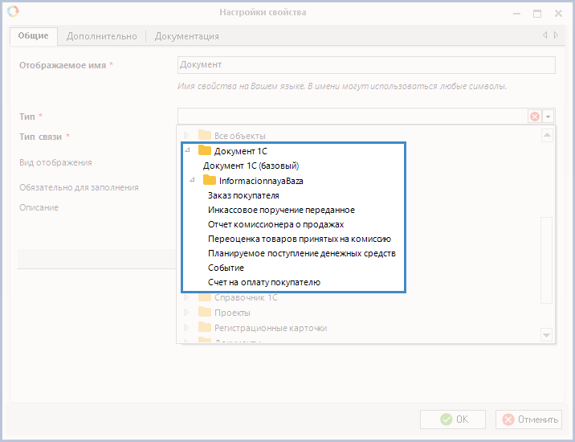Image resolution: width=575 pixels, height=442 pixels.
Task: Select Отчет комиссионера о продажах
Action: click(275, 224)
